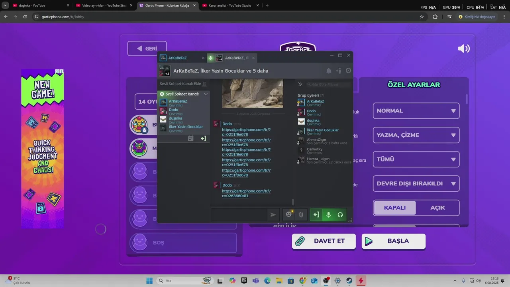The width and height of the screenshot is (510, 287).
Task: Open the DEVRE DIŞI BIRAKILDI dropdown
Action: click(x=416, y=184)
